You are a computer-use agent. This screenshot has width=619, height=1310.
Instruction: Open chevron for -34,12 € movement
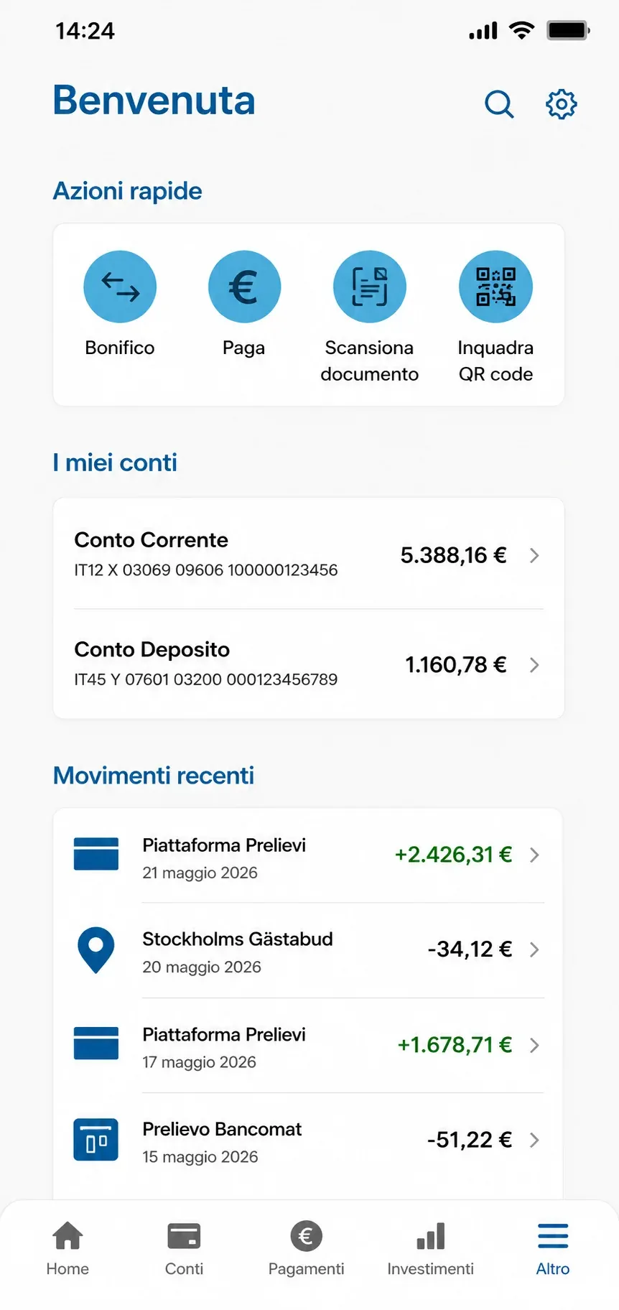pyautogui.click(x=534, y=949)
